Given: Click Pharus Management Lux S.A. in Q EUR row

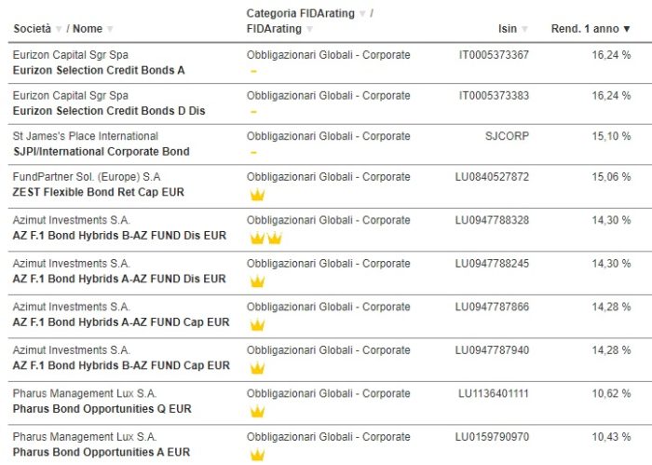Looking at the screenshot, I should 85,393.
